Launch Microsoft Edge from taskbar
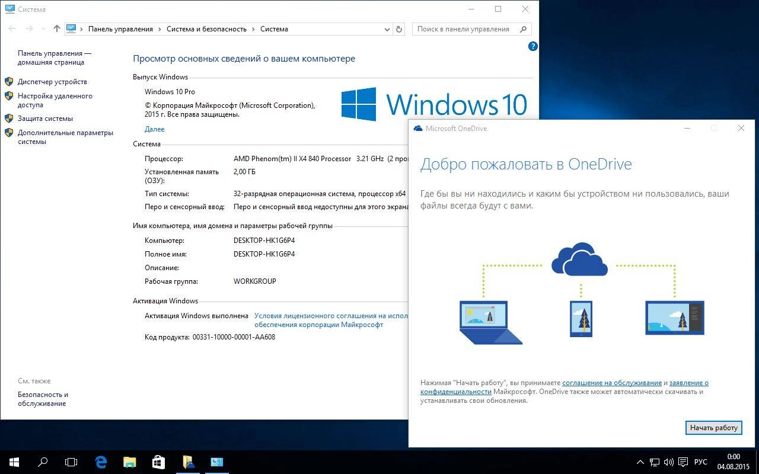 tap(101, 462)
